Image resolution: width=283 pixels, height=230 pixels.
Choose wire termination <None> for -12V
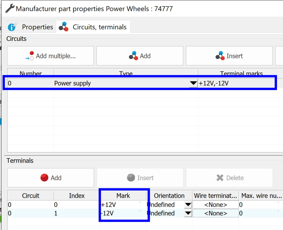coord(216,213)
